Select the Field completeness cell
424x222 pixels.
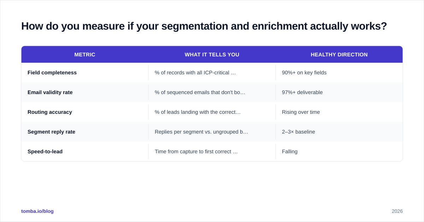tap(85, 73)
